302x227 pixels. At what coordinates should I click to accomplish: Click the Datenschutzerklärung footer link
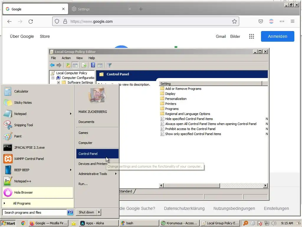pos(184,208)
